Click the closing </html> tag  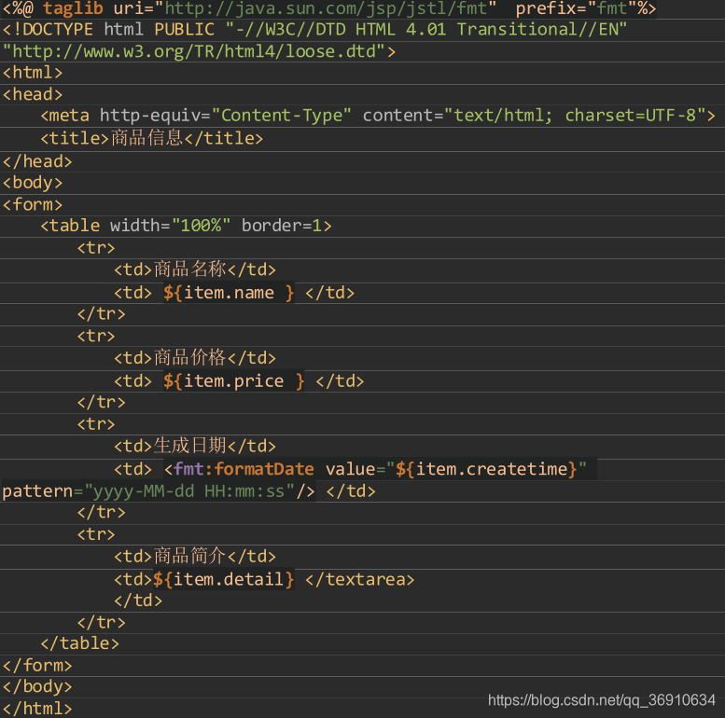coord(37,709)
